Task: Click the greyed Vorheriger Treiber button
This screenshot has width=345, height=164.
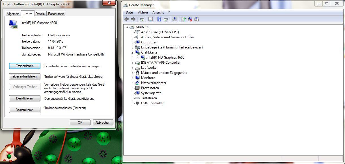Action: pyautogui.click(x=25, y=87)
